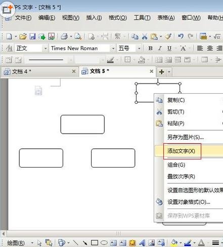The image size is (223, 247).
Task: Click the Cut scissors icon in toolbar
Action: pos(145,36)
